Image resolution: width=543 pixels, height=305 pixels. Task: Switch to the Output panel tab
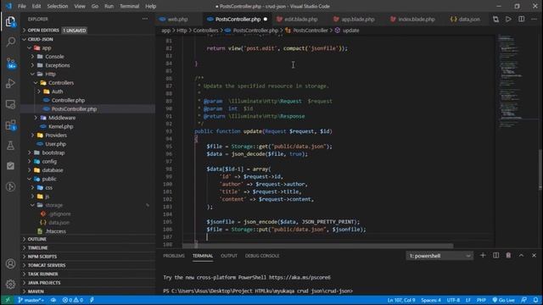(229, 256)
